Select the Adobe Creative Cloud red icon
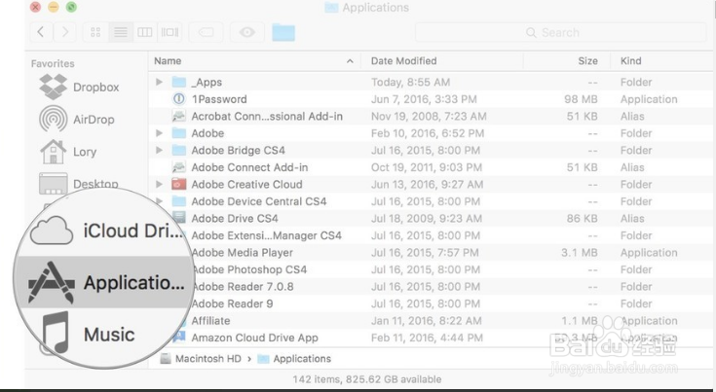The width and height of the screenshot is (716, 392). 178,184
